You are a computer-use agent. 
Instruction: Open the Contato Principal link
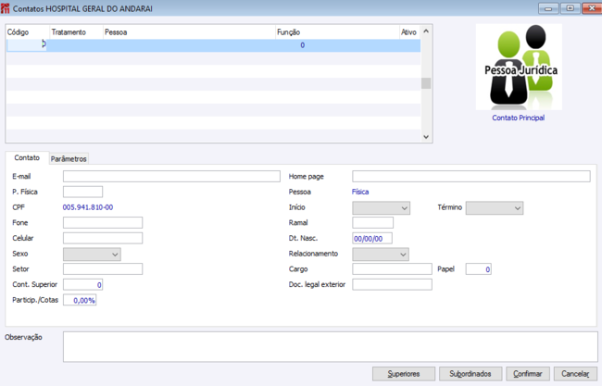[519, 118]
